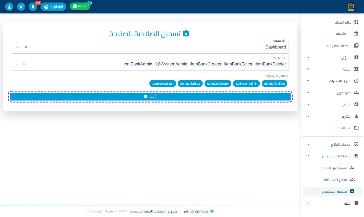Clear the Dashboard page selection
The height and width of the screenshot is (217, 364).
tap(26, 47)
